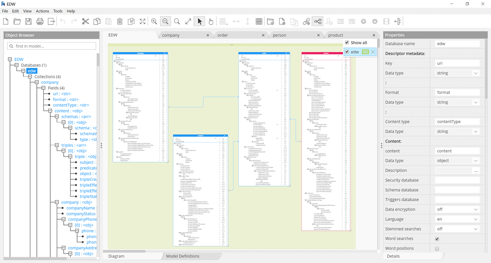Check the Show all option in the overlay

(347, 43)
